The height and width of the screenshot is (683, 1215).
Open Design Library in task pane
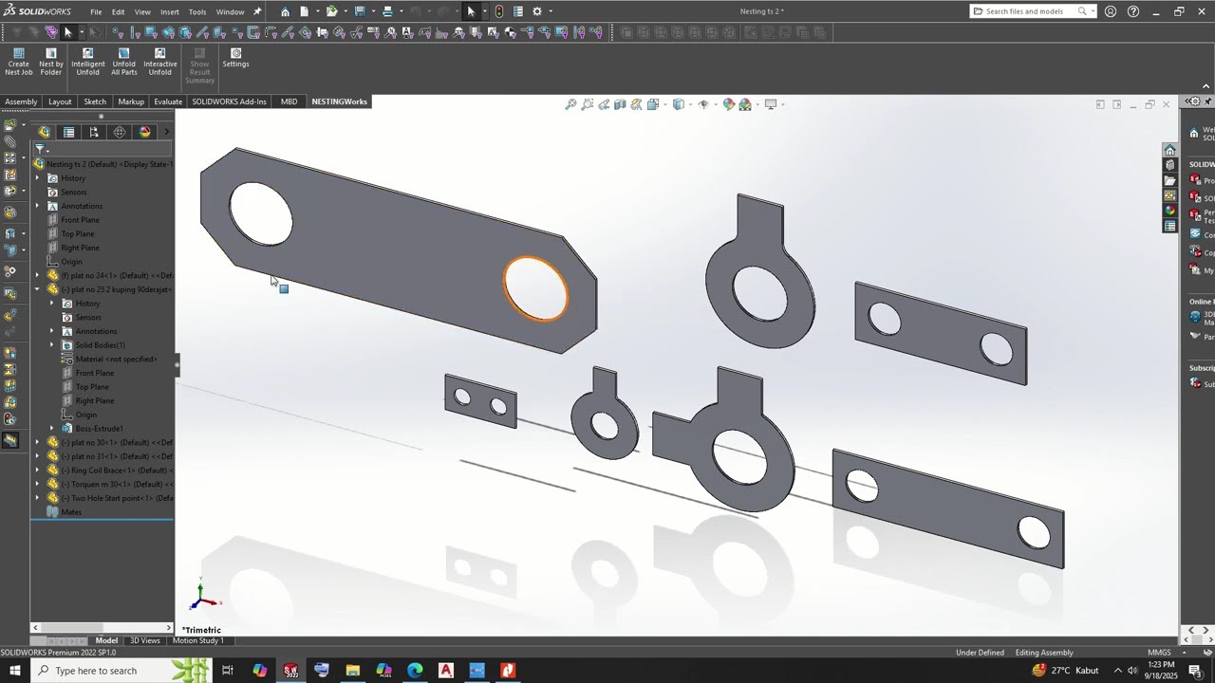click(x=1170, y=165)
